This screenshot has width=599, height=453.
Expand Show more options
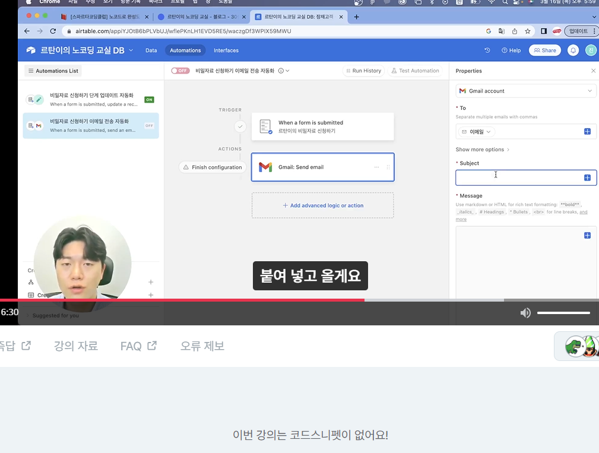tap(483, 150)
